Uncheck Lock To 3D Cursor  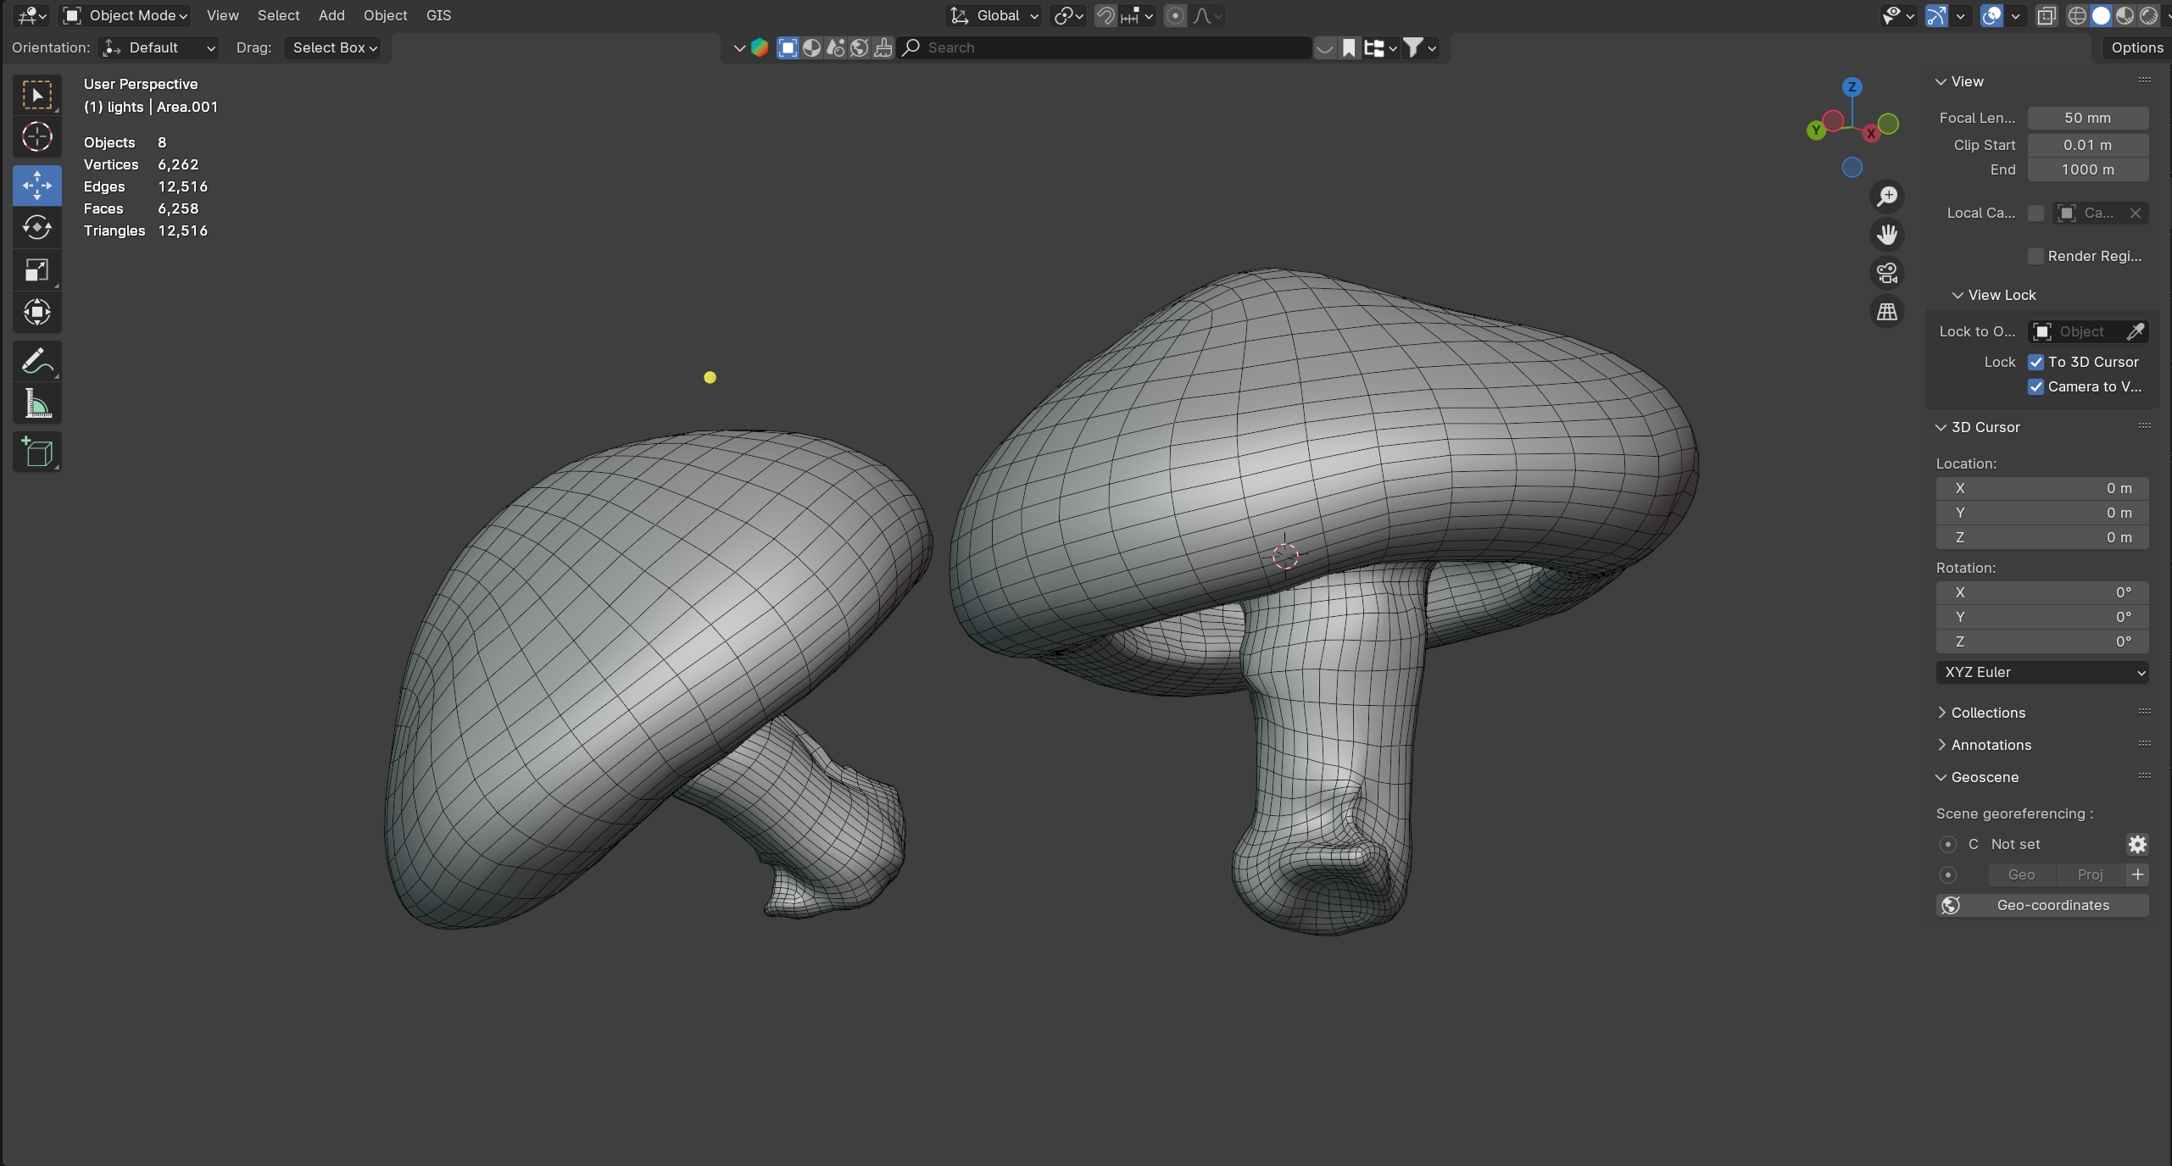[2036, 362]
